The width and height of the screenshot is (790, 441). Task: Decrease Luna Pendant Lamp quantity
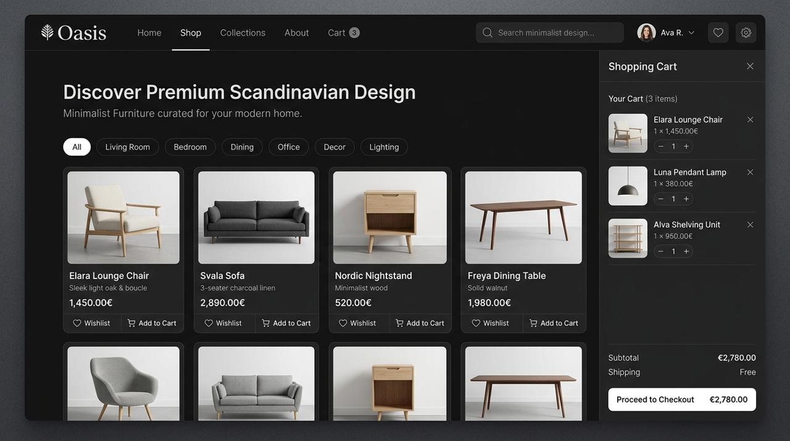pos(661,199)
